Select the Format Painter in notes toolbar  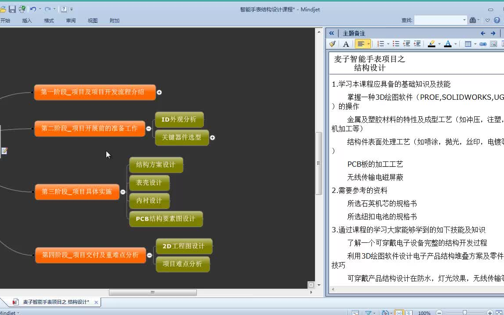pyautogui.click(x=332, y=44)
